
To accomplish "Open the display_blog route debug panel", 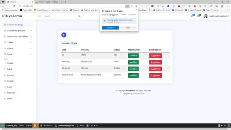I will [x=11, y=126].
